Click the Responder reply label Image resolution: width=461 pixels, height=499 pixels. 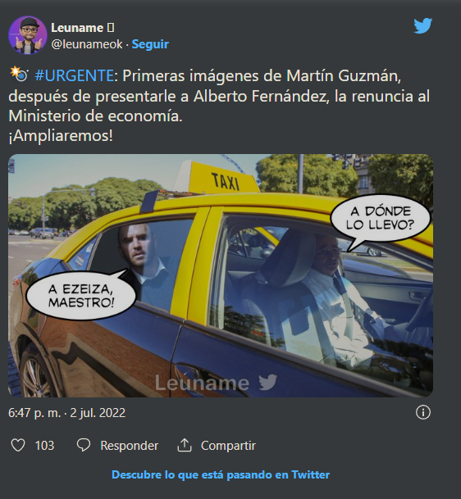tap(129, 446)
